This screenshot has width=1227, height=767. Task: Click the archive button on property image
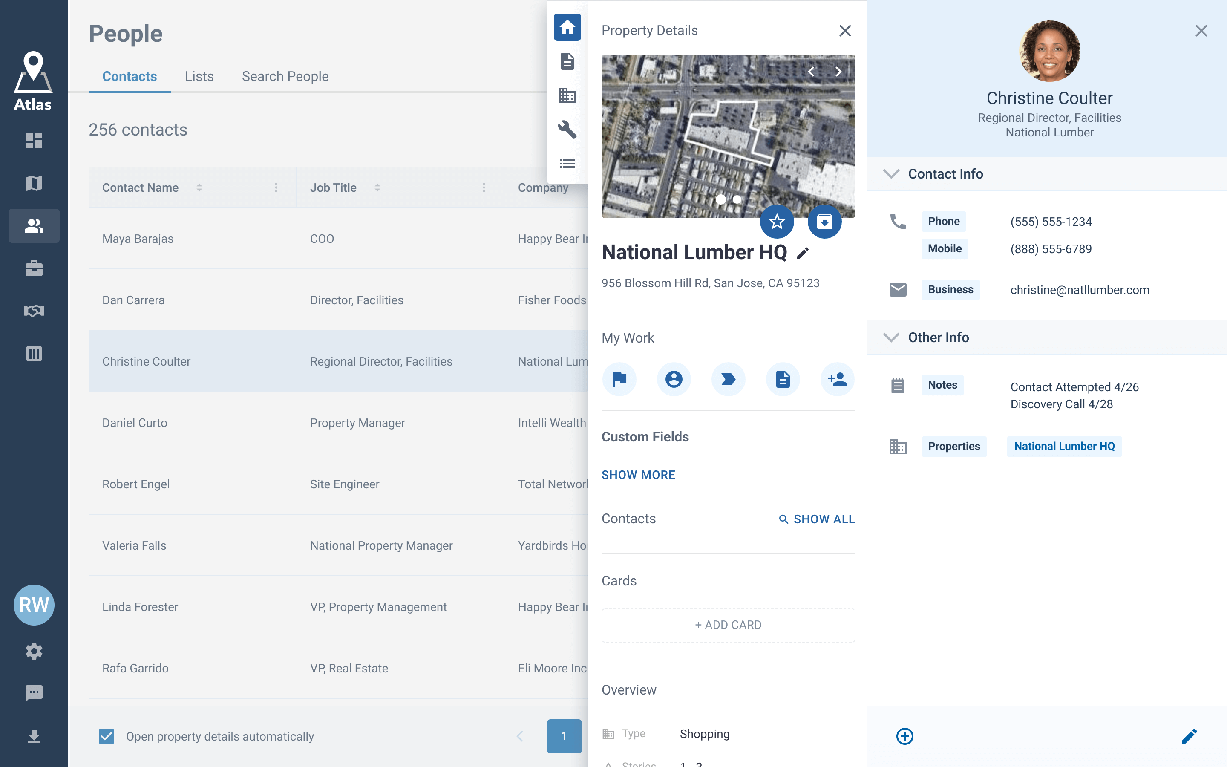tap(824, 222)
